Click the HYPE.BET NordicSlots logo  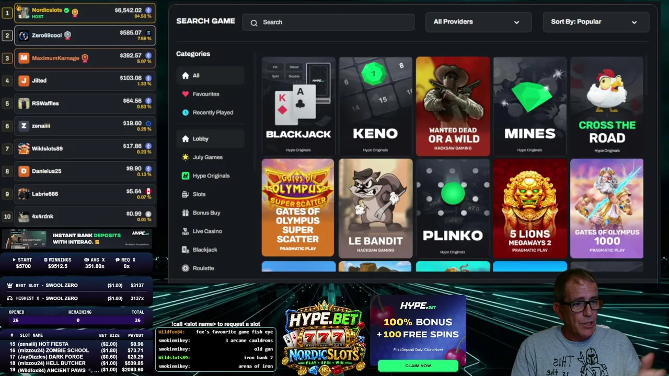point(324,338)
